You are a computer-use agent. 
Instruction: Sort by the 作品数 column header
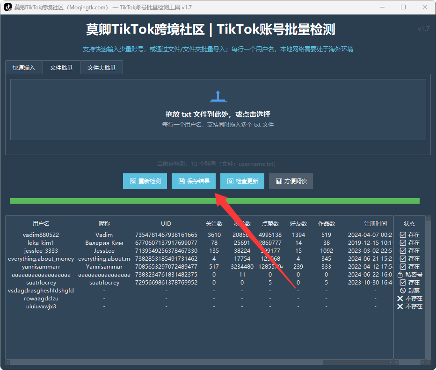click(x=327, y=224)
